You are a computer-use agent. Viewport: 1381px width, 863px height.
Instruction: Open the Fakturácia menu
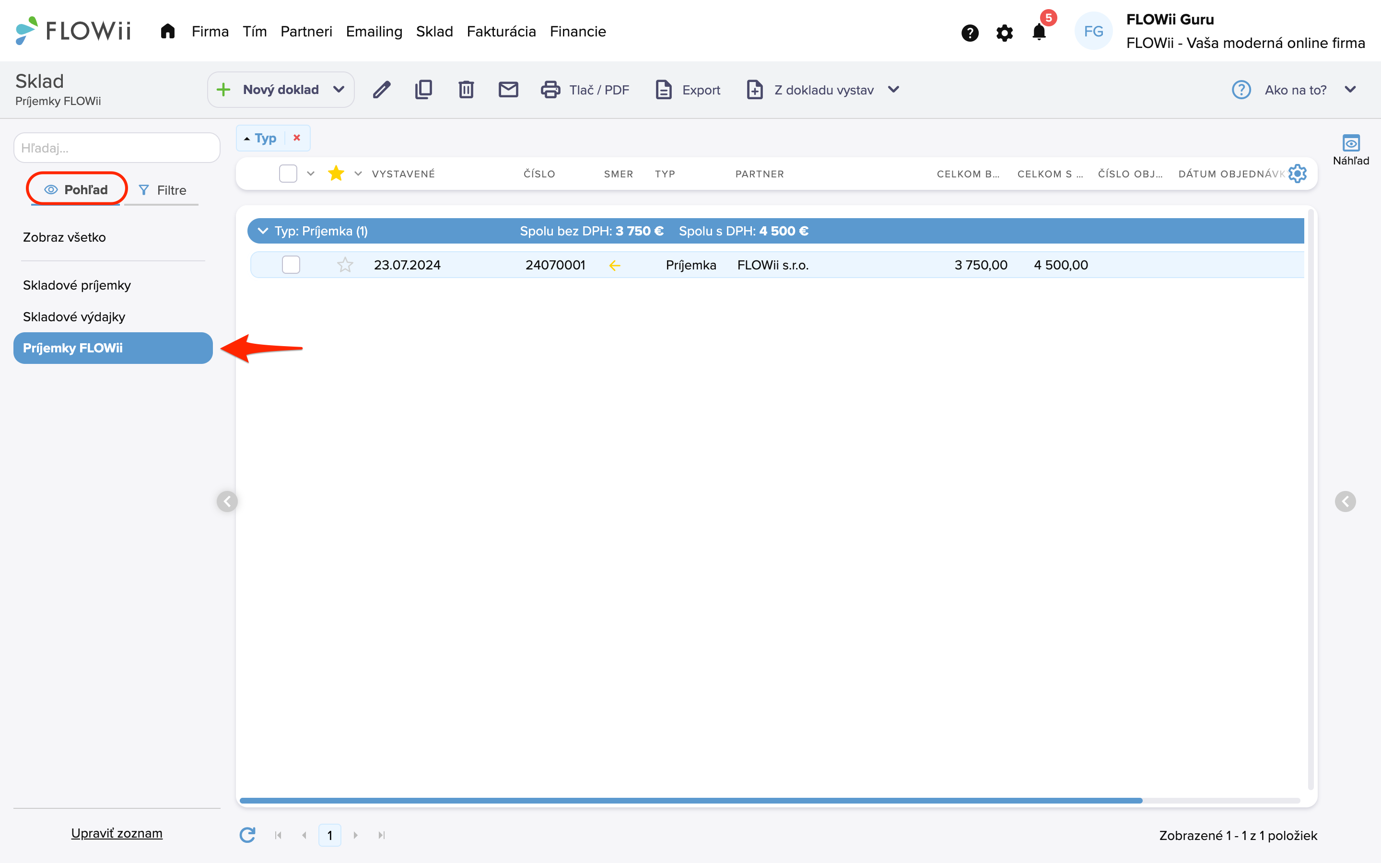coord(501,31)
